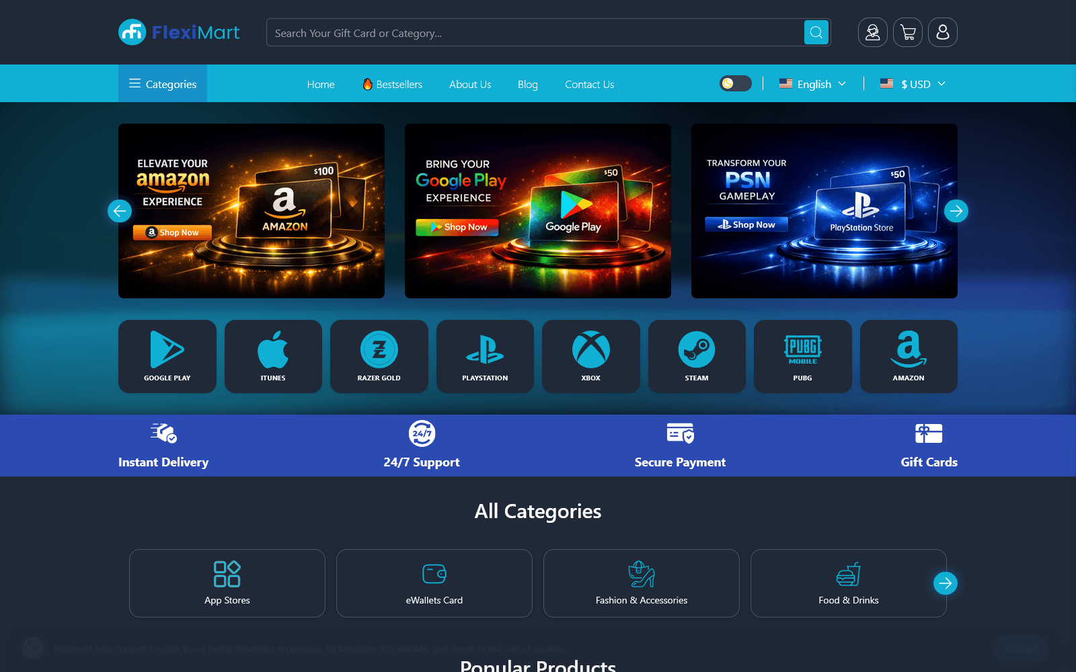Toggle the dark mode switch
This screenshot has height=672, width=1076.
(736, 83)
